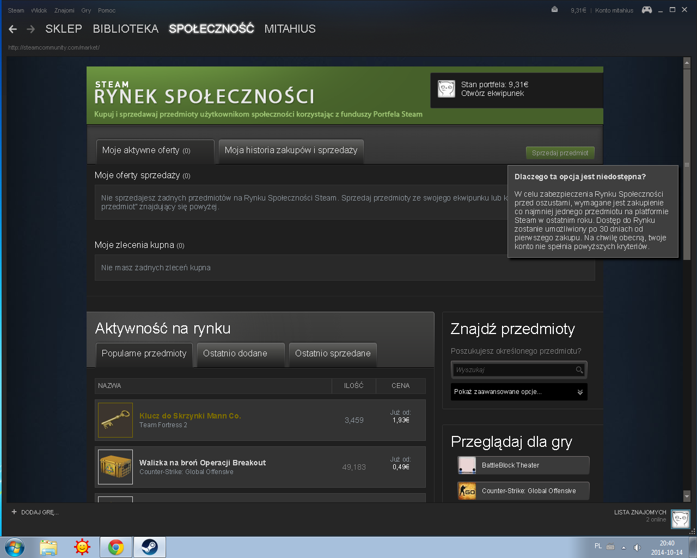697x558 pixels.
Task: Launch Google Chrome from the taskbar
Action: 116,547
